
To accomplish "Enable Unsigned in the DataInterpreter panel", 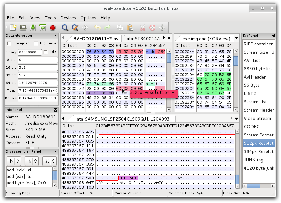I will tap(9, 44).
